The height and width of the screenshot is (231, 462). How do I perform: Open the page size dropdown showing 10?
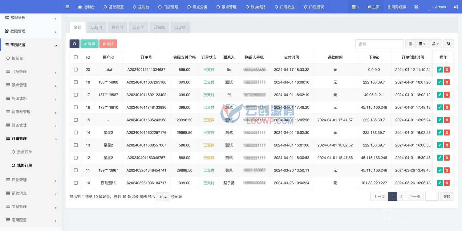pyautogui.click(x=163, y=197)
